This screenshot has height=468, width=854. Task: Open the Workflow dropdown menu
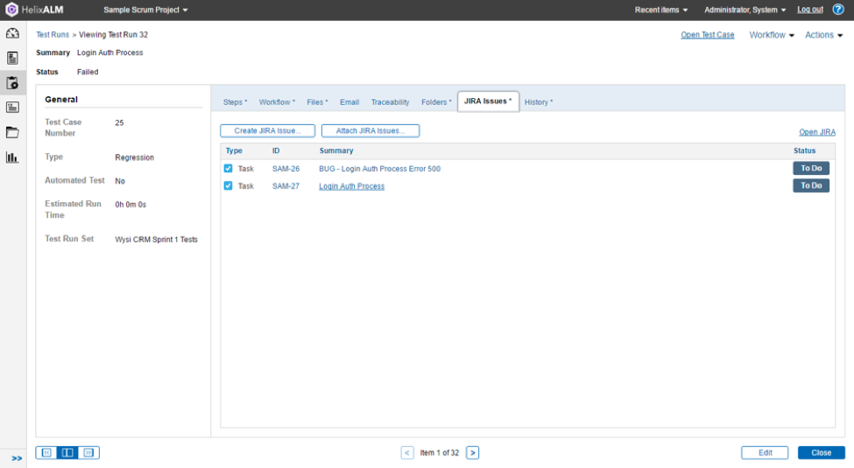click(772, 35)
